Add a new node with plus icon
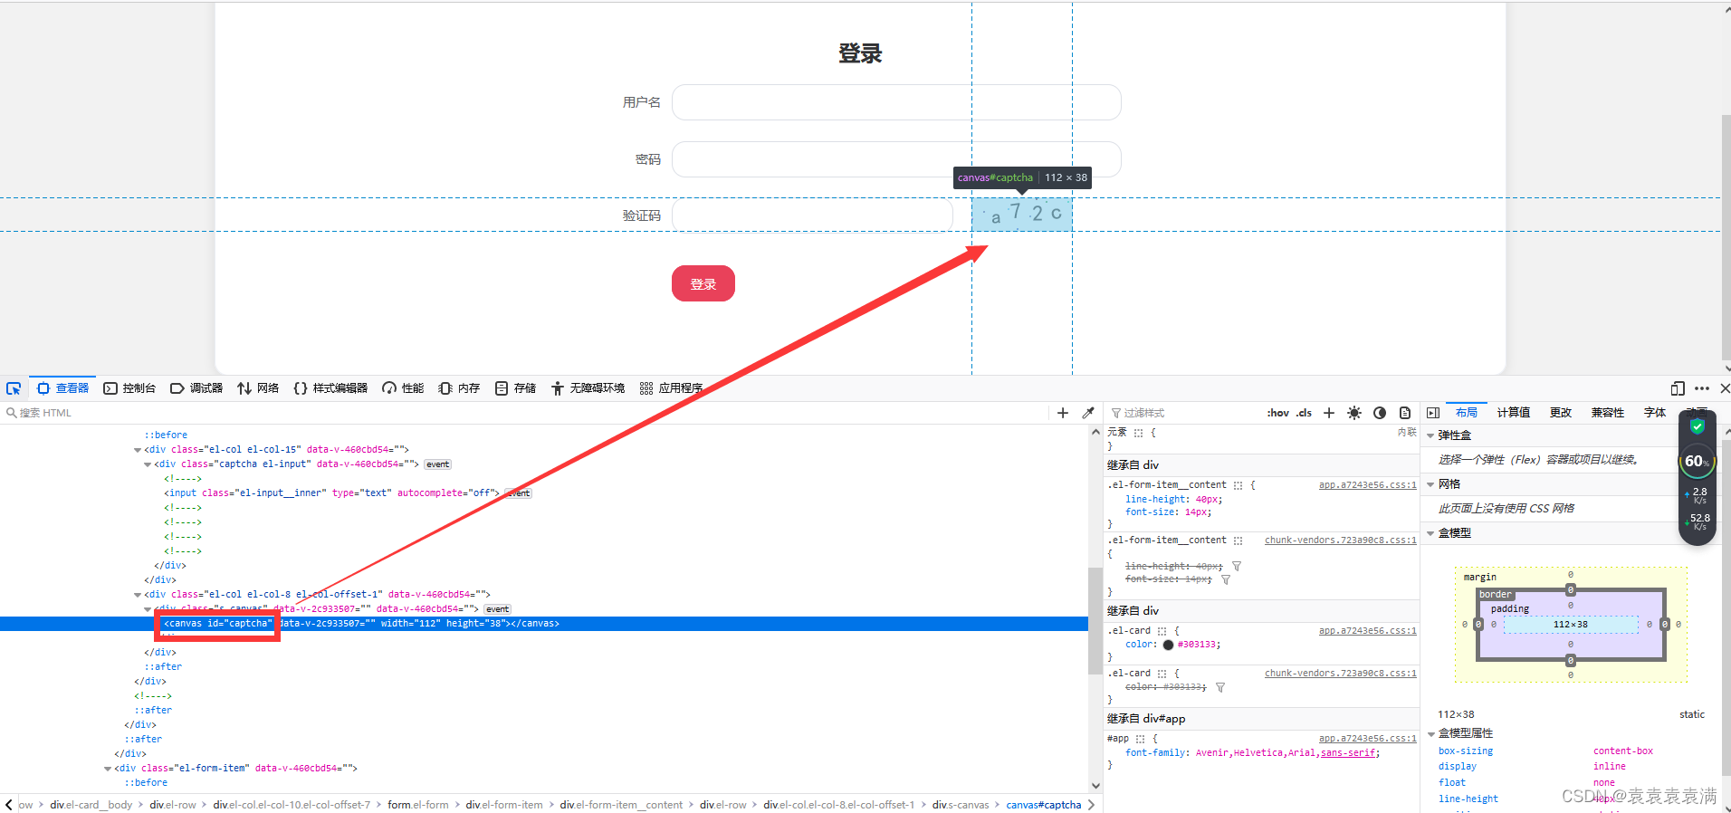 point(1063,413)
